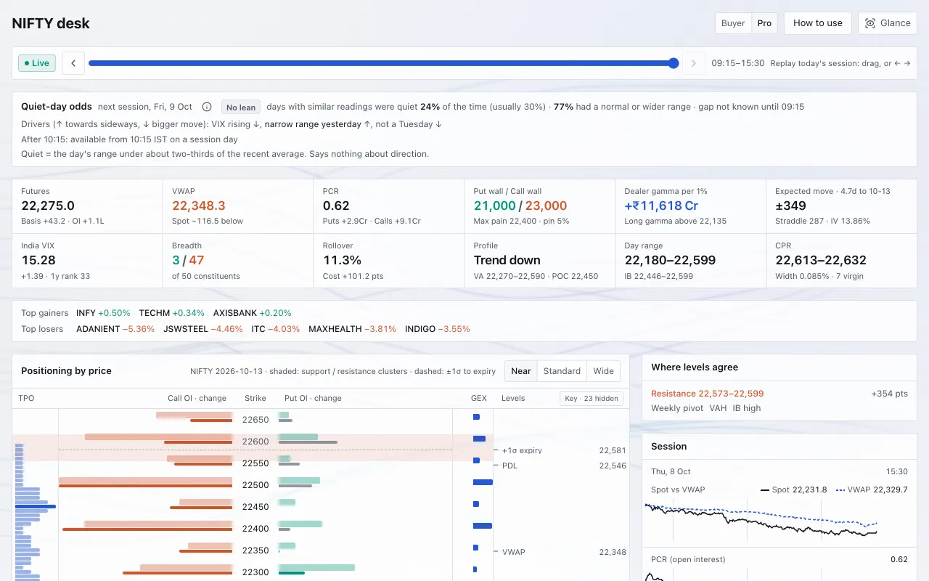Click the 22400 strike row label
Viewport: 929px width, 581px height.
point(255,529)
